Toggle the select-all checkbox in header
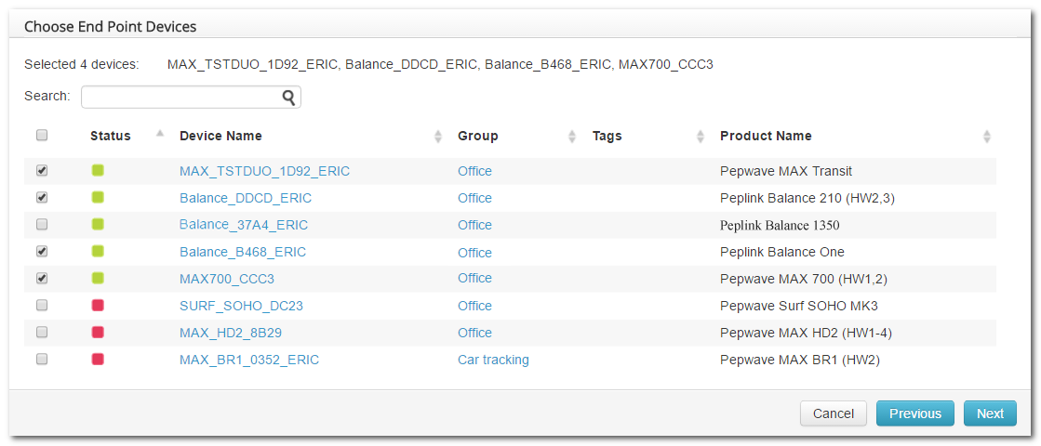This screenshot has width=1041, height=446. coord(42,136)
